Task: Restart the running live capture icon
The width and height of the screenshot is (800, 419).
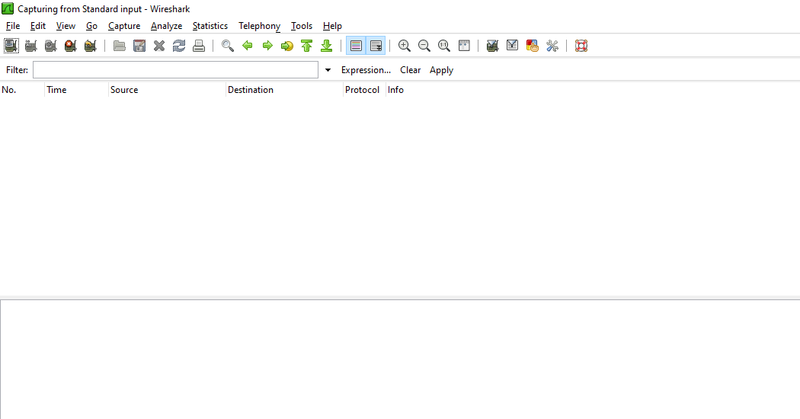Action: click(x=91, y=46)
